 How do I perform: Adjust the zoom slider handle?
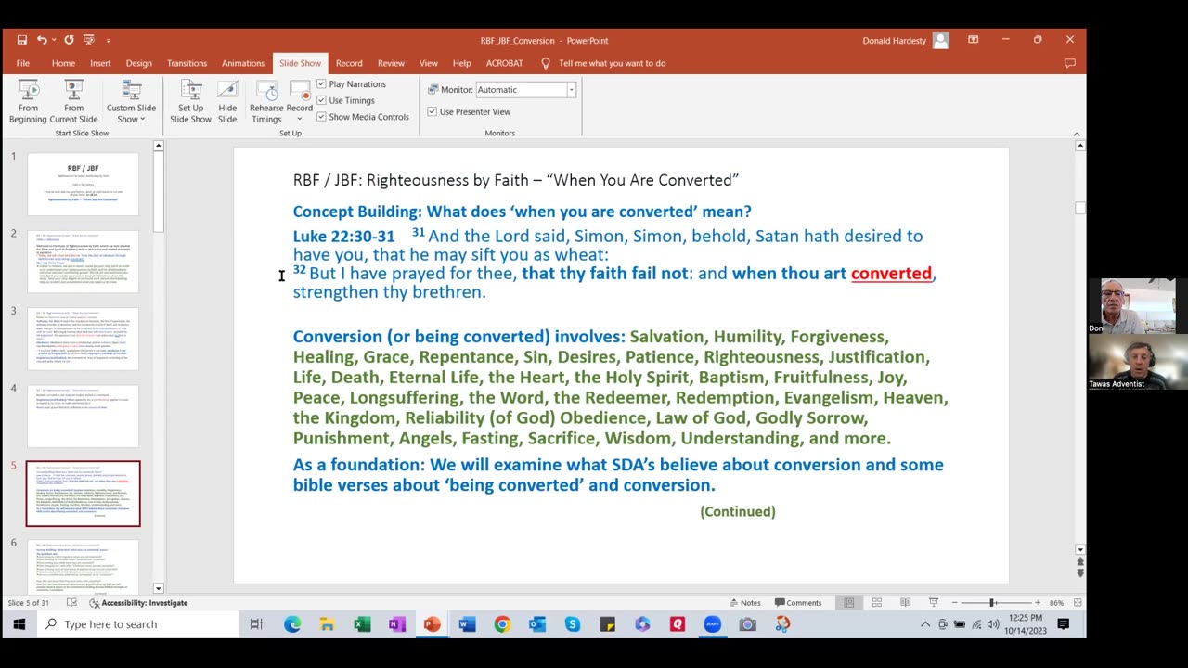click(x=992, y=603)
